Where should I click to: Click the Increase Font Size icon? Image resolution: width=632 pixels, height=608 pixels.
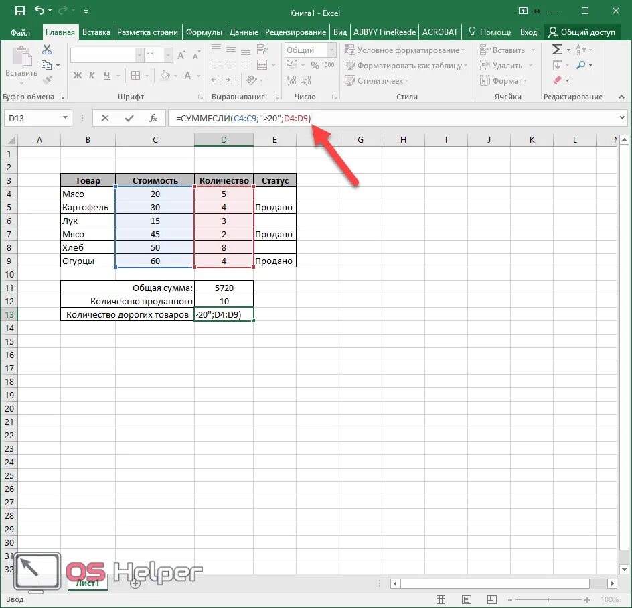181,55
